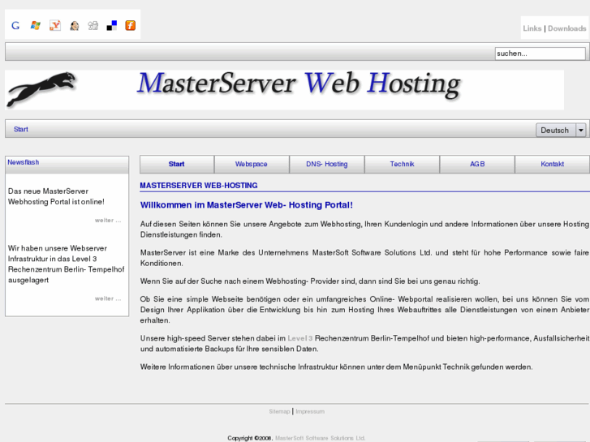
Task: Click the Google bookmark icon
Action: tap(15, 26)
